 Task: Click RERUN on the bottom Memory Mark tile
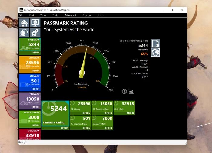click(108, 128)
